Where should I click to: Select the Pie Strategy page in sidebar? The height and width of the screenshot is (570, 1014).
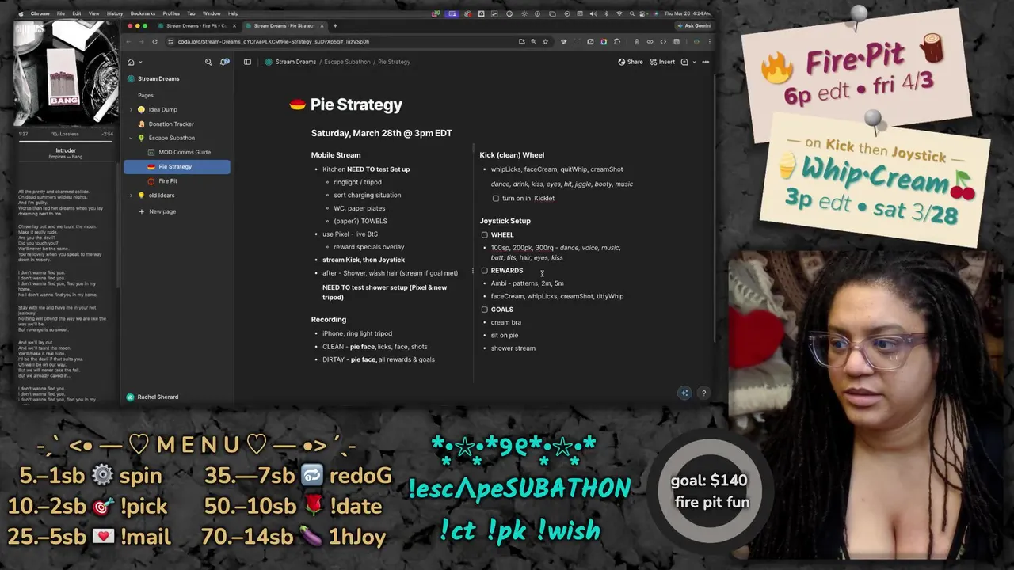point(177,166)
